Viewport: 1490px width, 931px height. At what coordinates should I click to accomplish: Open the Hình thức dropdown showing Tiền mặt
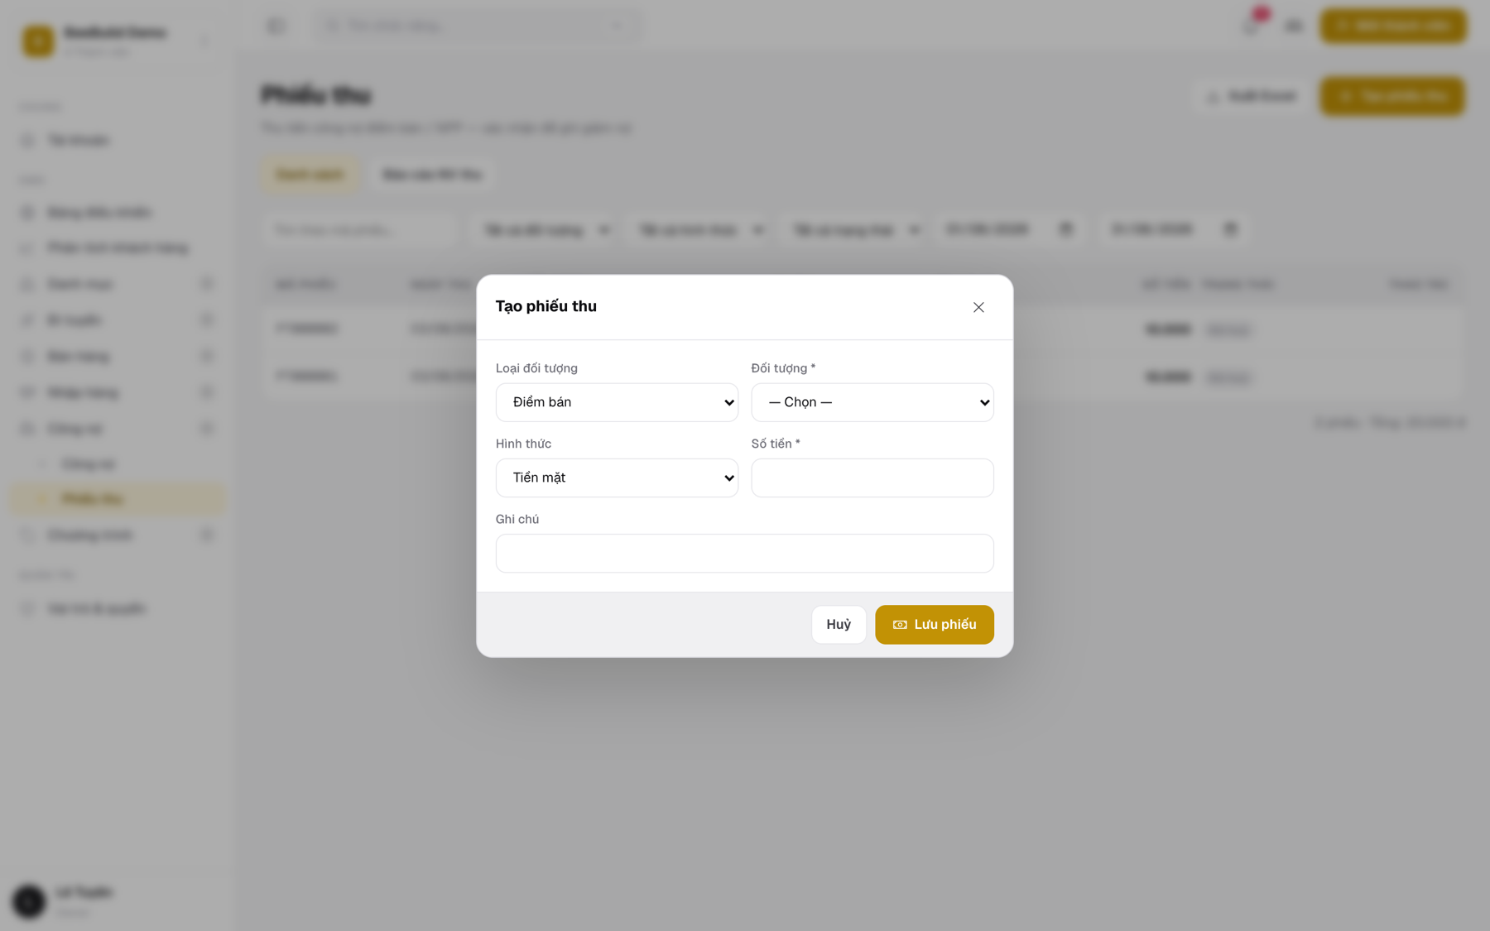click(617, 477)
